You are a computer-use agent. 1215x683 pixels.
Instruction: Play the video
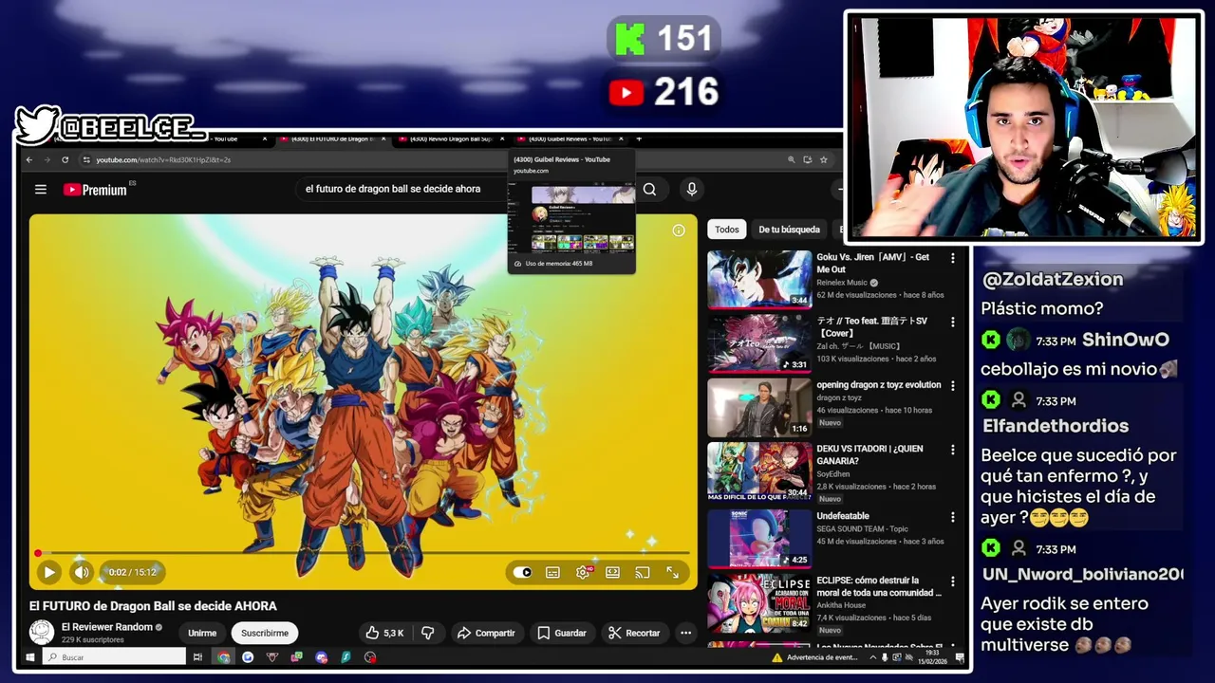click(48, 572)
